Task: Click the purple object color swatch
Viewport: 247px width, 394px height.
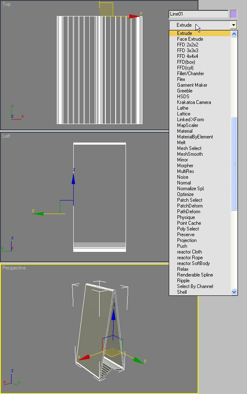Action: [233, 14]
